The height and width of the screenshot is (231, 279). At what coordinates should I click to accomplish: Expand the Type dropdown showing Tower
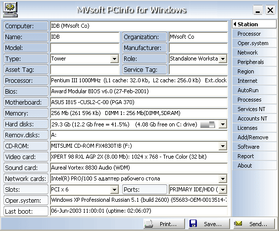[114, 59]
